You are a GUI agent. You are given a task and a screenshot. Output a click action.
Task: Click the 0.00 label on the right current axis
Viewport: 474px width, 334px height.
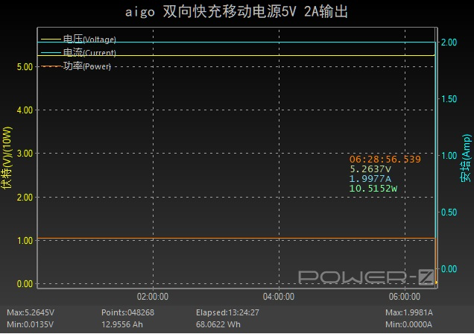point(449,269)
